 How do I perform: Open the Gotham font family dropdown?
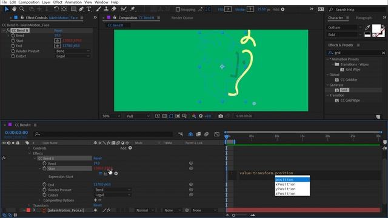tap(344, 27)
